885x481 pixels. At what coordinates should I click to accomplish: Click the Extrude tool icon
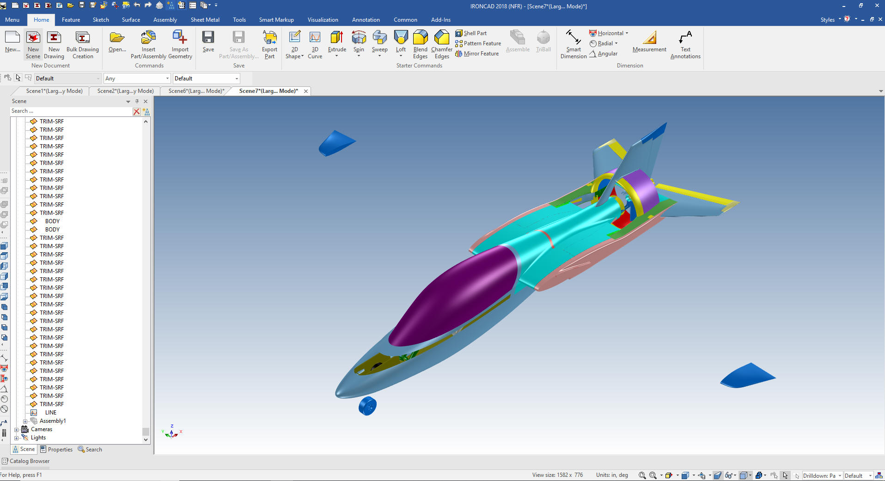[336, 38]
